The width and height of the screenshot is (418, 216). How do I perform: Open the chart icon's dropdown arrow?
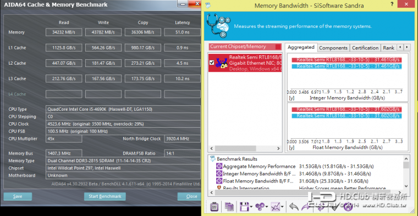[282, 207]
